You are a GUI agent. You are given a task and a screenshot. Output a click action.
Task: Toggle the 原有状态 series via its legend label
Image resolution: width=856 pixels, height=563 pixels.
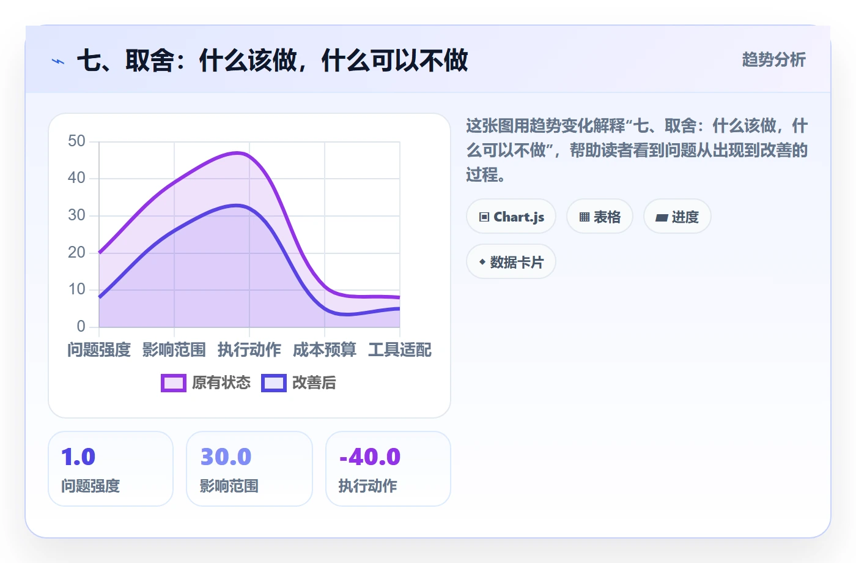click(221, 383)
